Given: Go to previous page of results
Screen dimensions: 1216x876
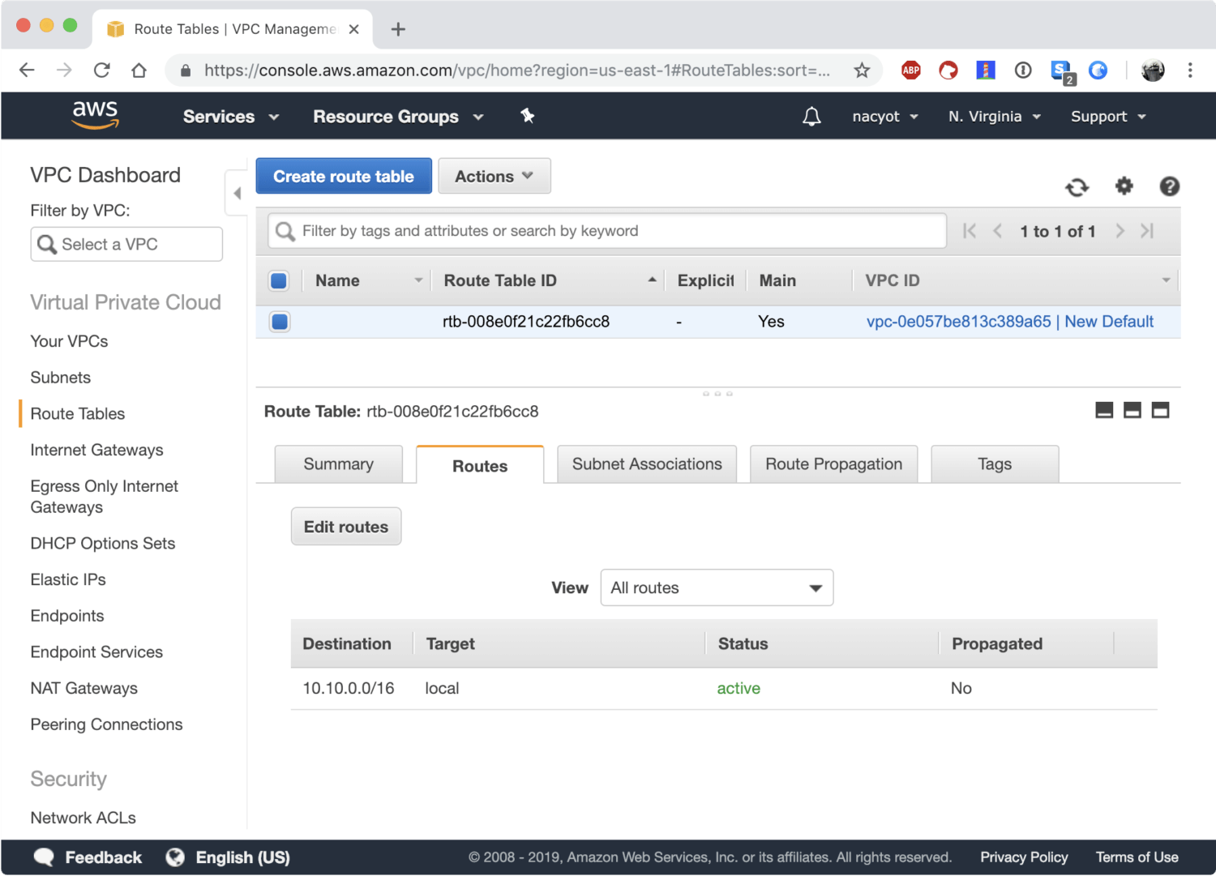Looking at the screenshot, I should point(998,231).
